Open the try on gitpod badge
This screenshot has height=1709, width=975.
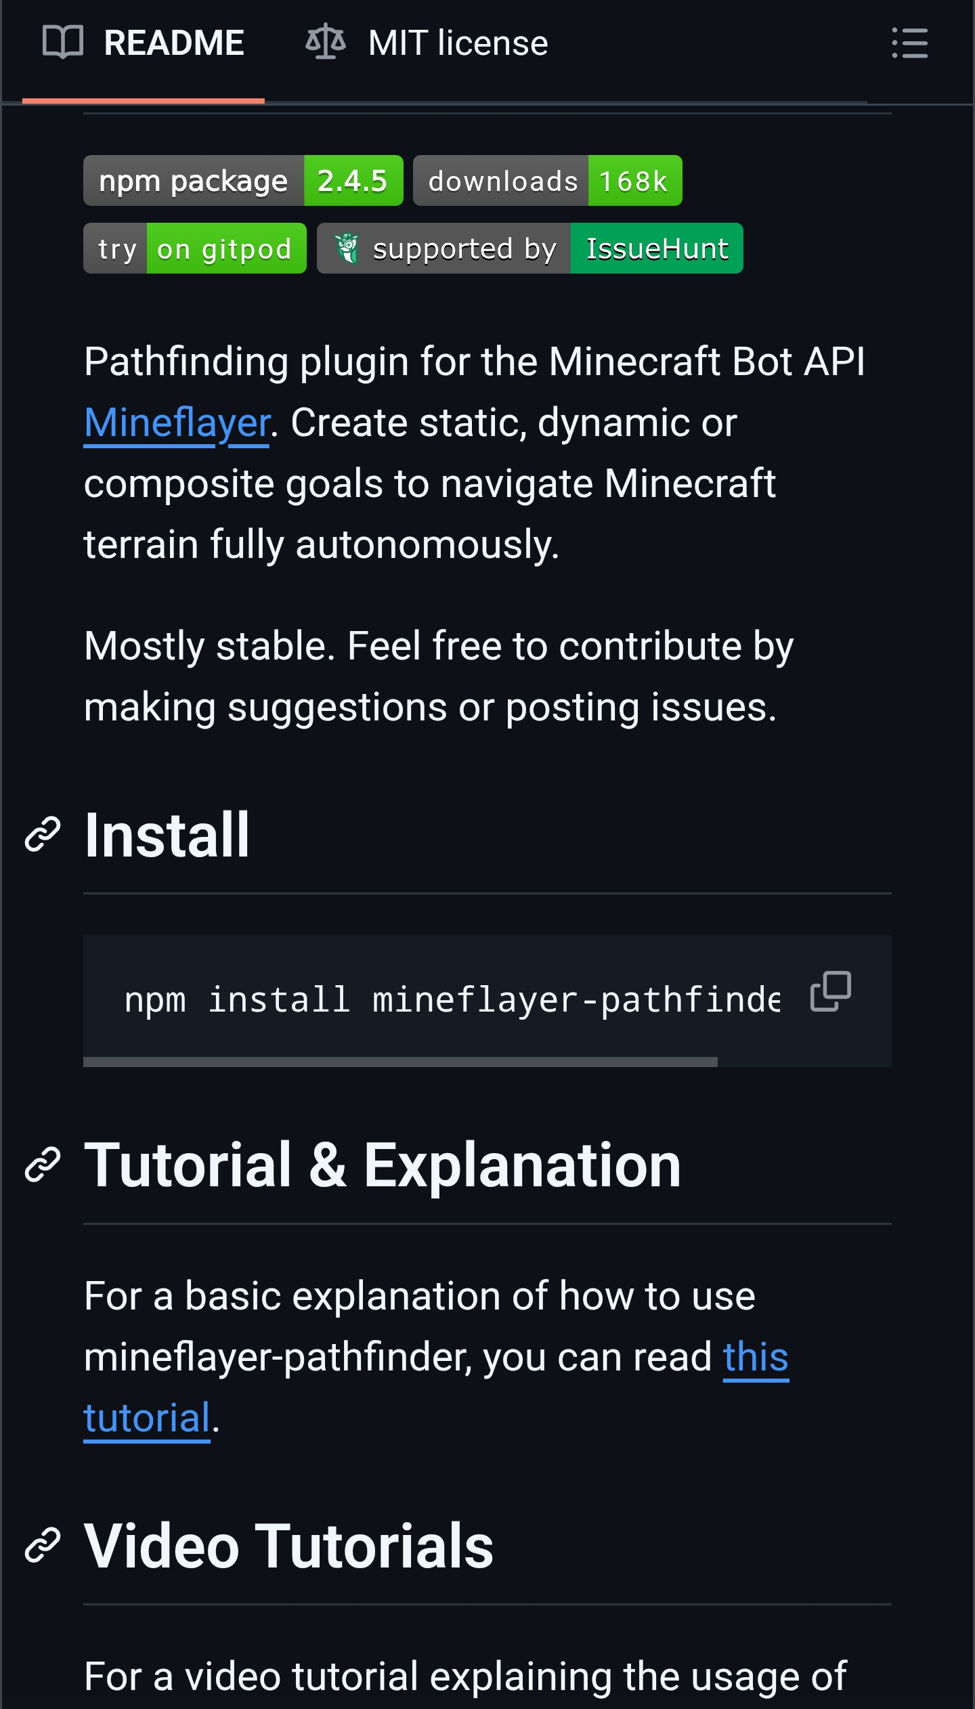[194, 248]
